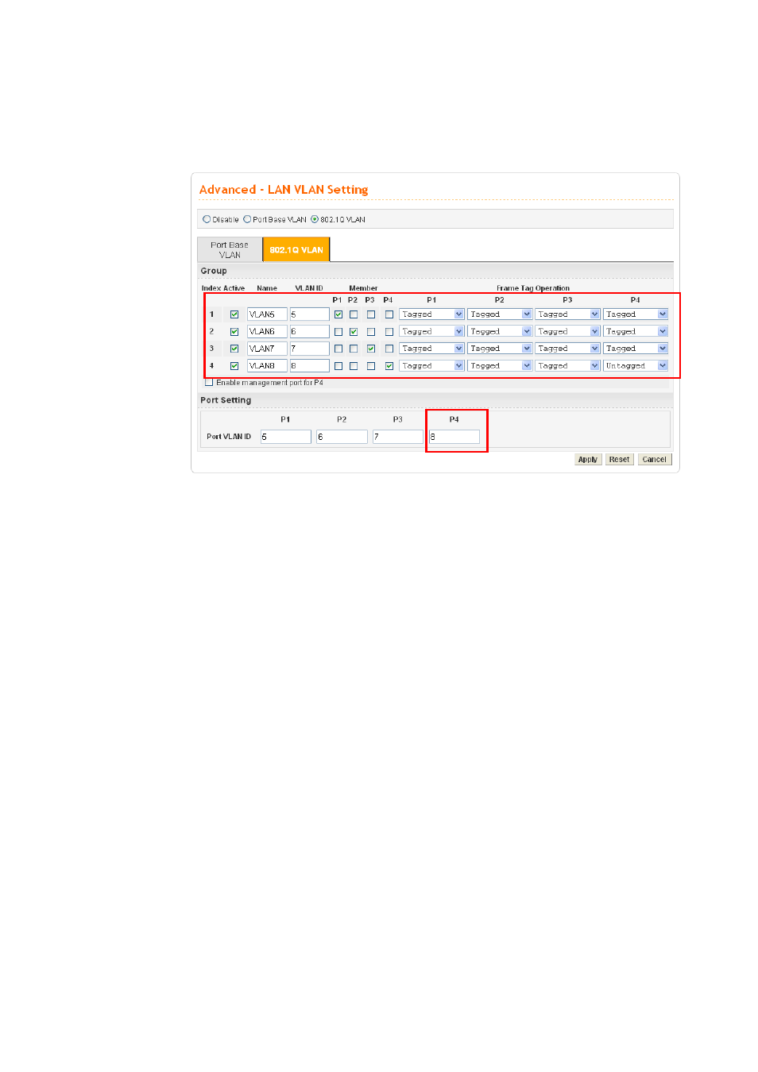Screen dimensions: 758x1072
Task: Edit VLAN ID field for VLAN7 row
Action: [309, 349]
